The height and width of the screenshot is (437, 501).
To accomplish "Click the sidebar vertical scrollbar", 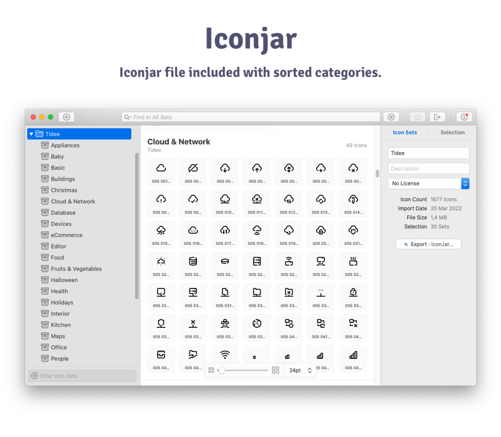I will tap(137, 226).
